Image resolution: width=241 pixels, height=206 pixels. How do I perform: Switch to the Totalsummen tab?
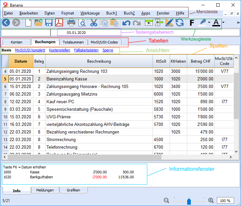click(73, 42)
